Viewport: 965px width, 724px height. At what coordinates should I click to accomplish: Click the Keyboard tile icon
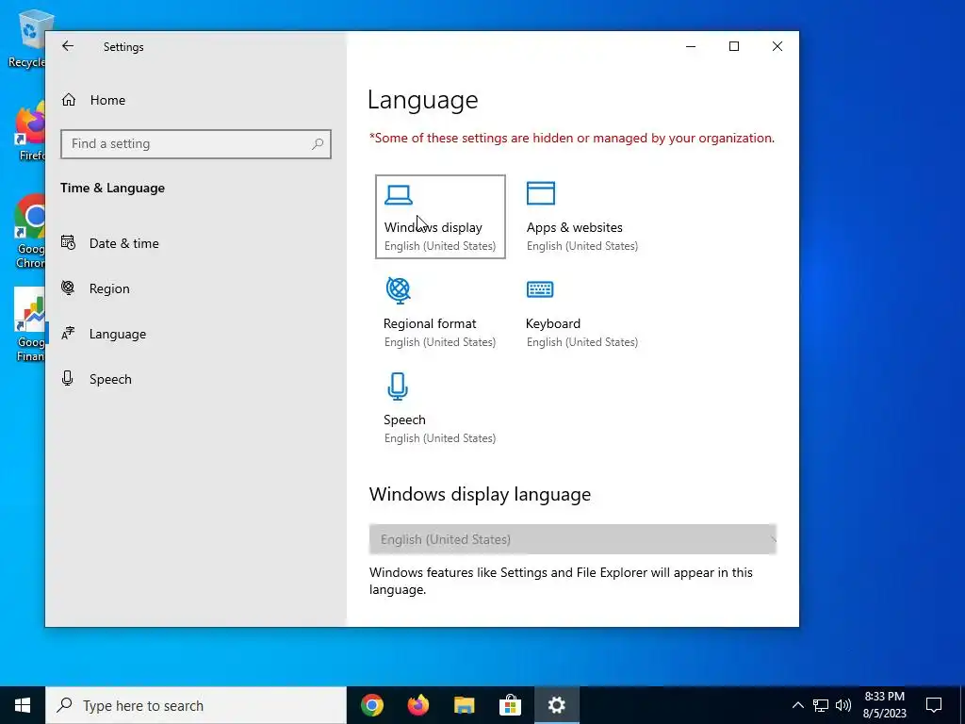[x=540, y=289]
